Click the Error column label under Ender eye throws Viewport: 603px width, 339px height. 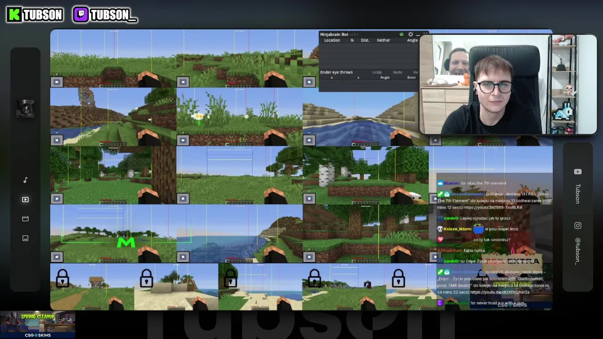tap(412, 77)
